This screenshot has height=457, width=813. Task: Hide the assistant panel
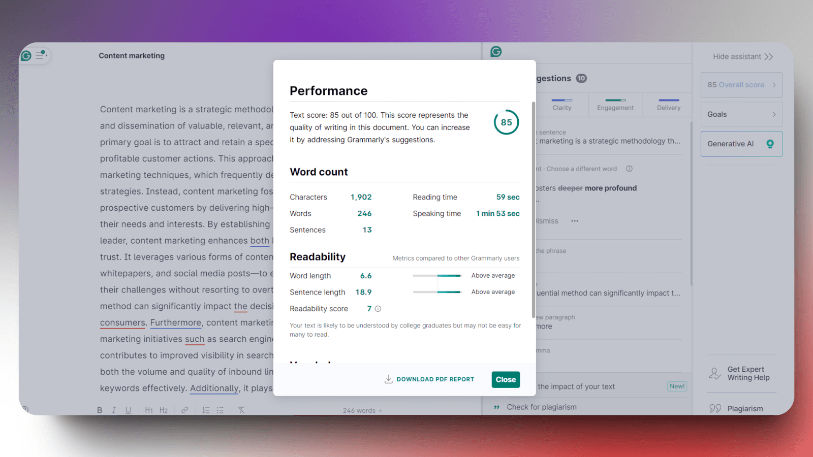(x=743, y=56)
